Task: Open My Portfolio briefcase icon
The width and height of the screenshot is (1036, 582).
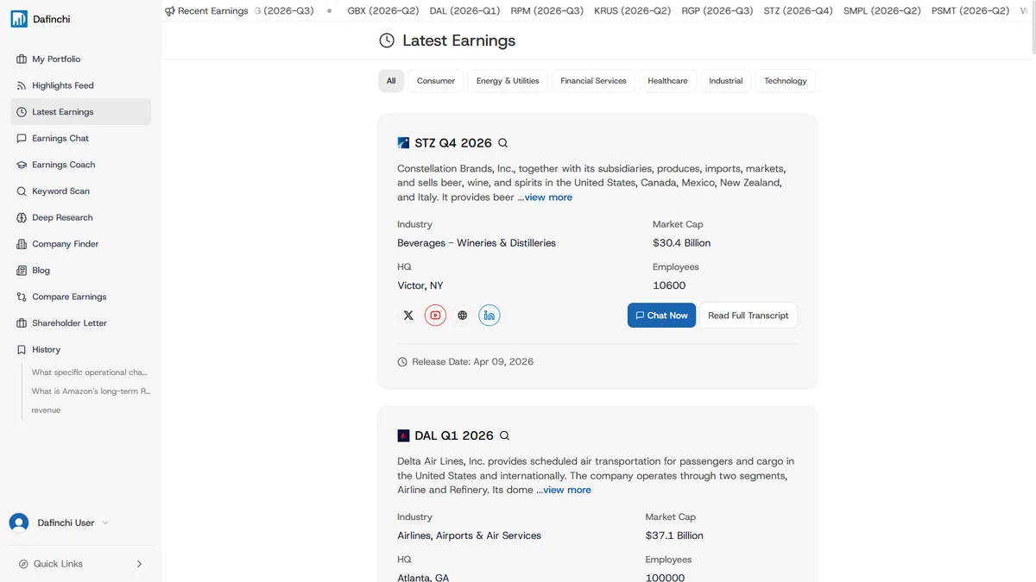Action: pyautogui.click(x=22, y=59)
